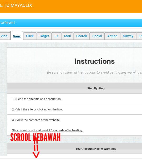
Task: Select the Search tab
Action: (82, 36)
